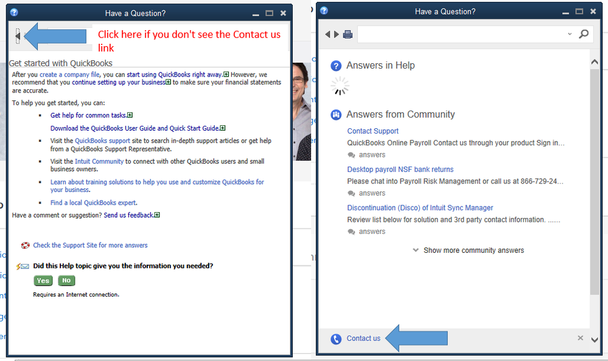
Task: Click the community icon beside Answers from Community
Action: coord(336,114)
